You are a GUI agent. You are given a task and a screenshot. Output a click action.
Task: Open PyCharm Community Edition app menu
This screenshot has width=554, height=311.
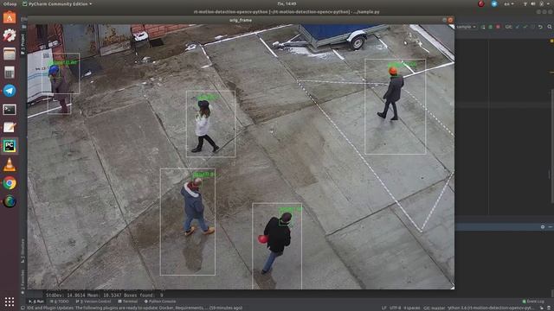pyautogui.click(x=57, y=3)
